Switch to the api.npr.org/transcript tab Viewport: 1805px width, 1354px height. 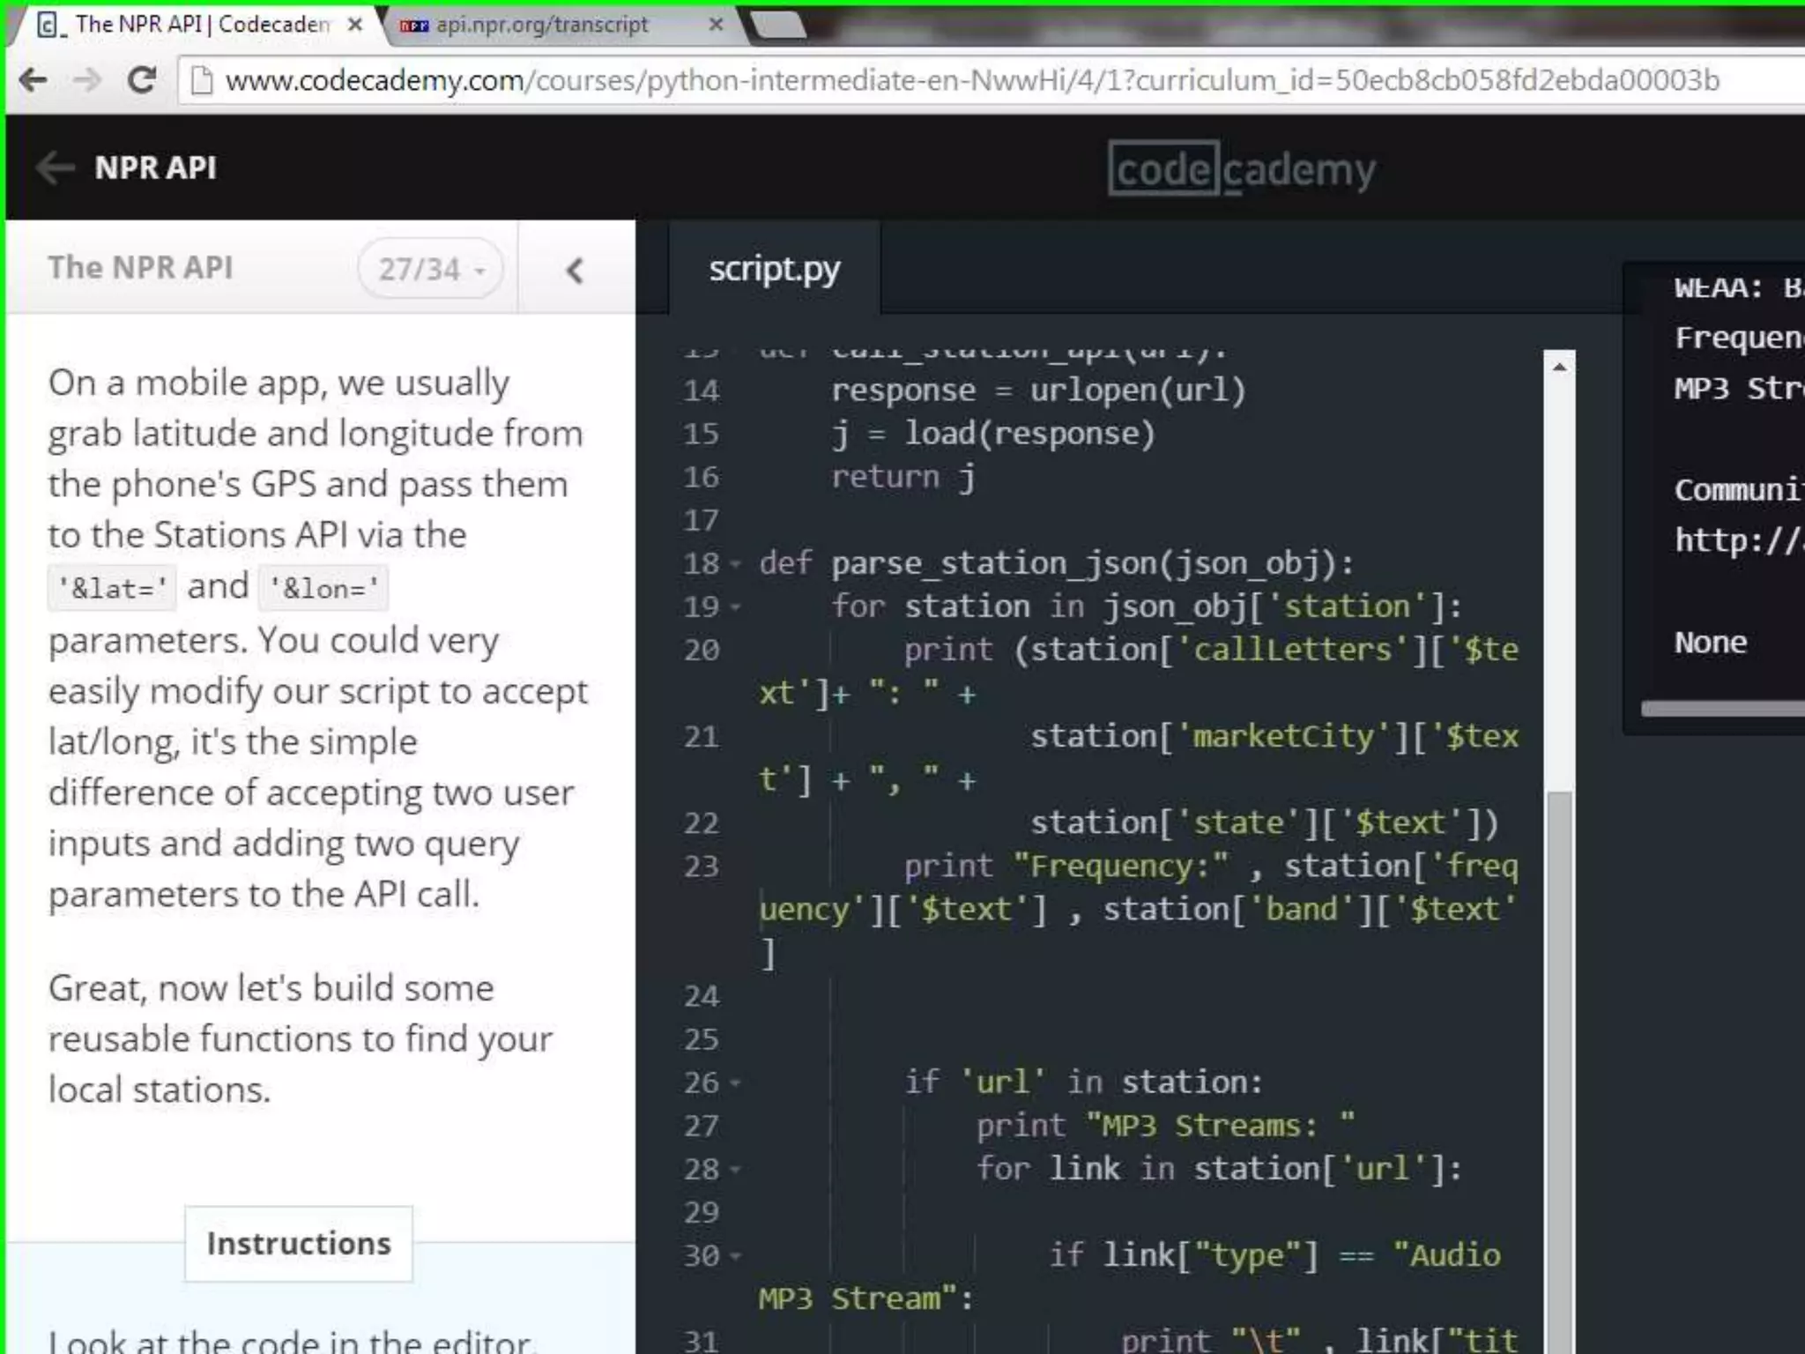coord(560,25)
